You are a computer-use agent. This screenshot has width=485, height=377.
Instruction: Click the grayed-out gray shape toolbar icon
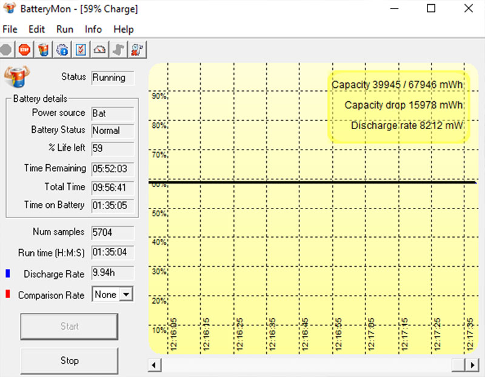(x=118, y=50)
